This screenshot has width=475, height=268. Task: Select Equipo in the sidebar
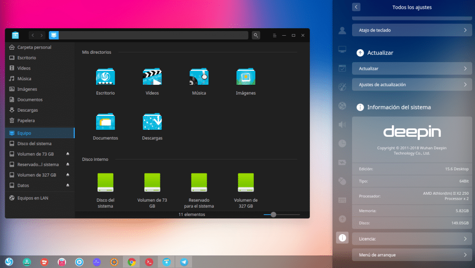click(x=40, y=133)
